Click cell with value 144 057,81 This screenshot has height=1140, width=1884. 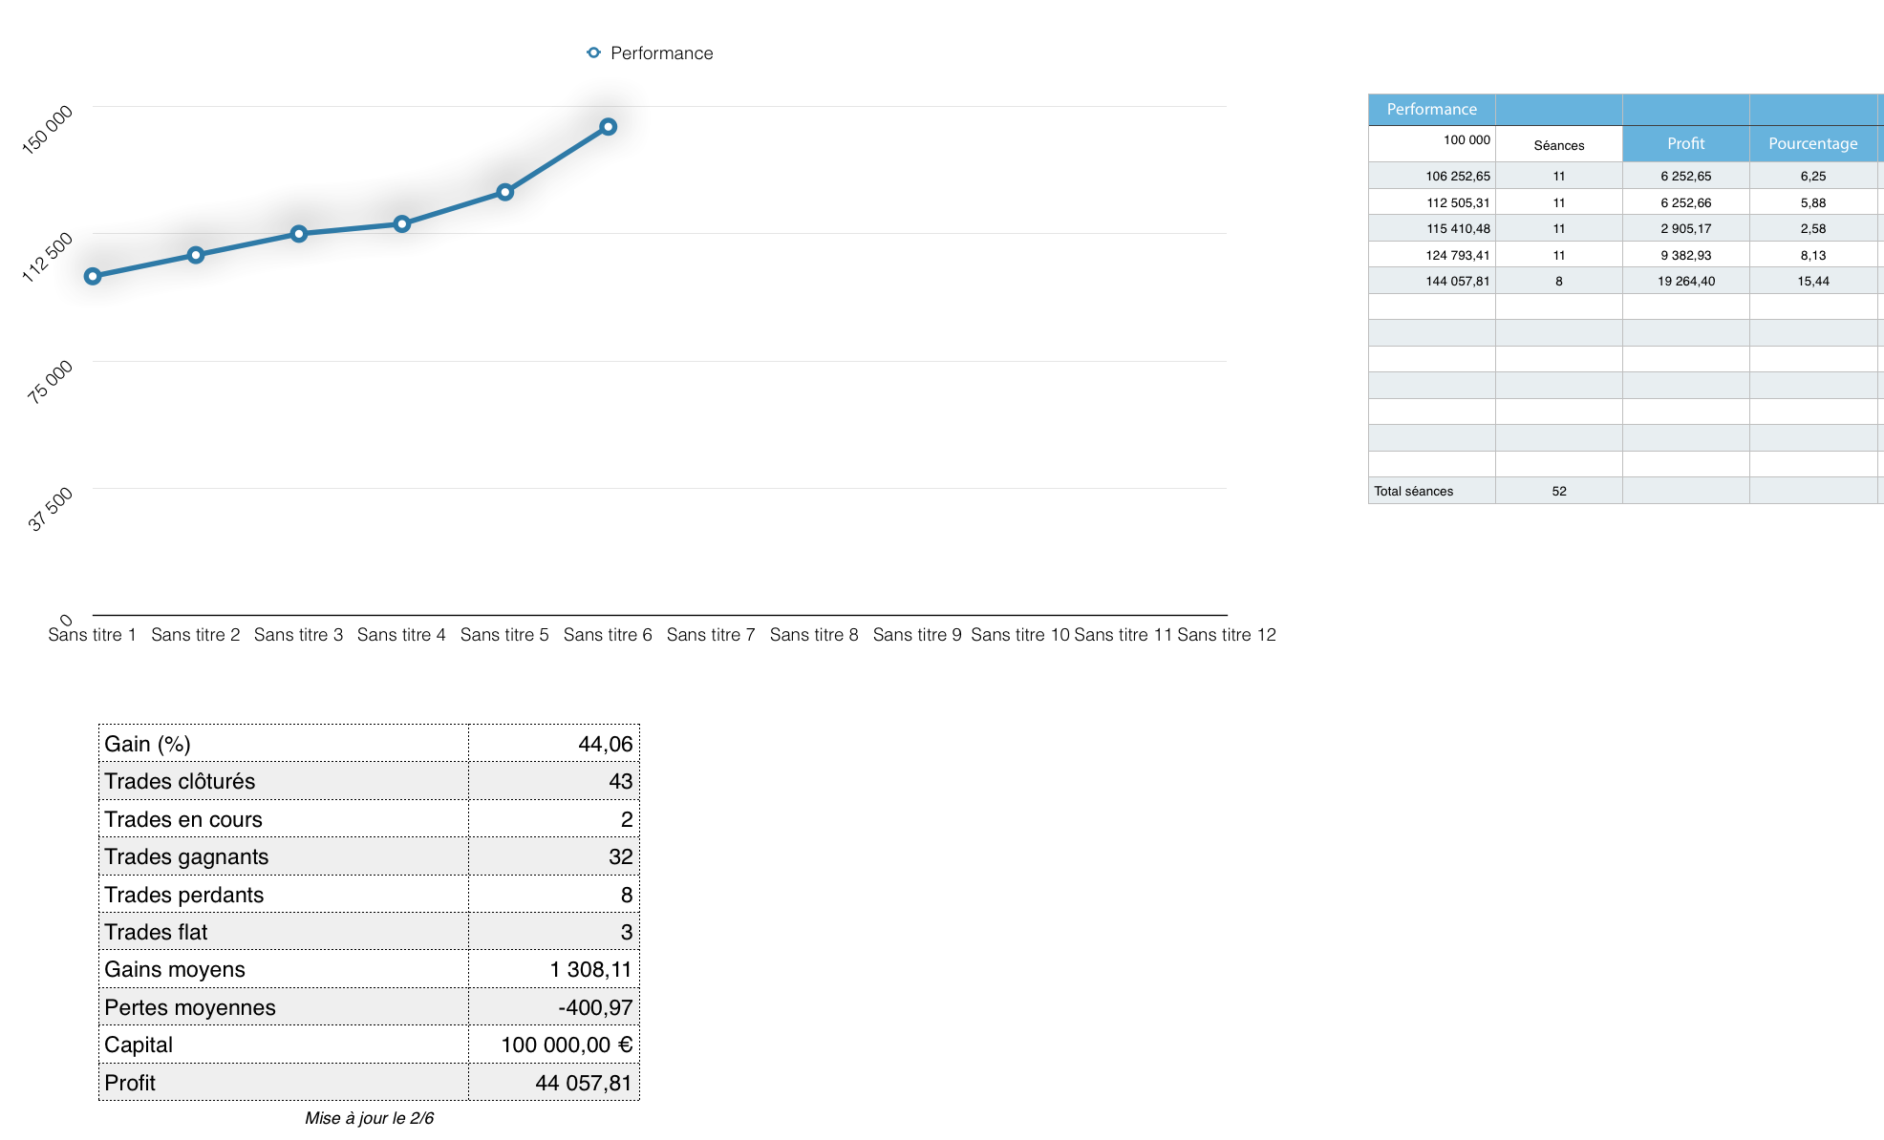tap(1457, 282)
